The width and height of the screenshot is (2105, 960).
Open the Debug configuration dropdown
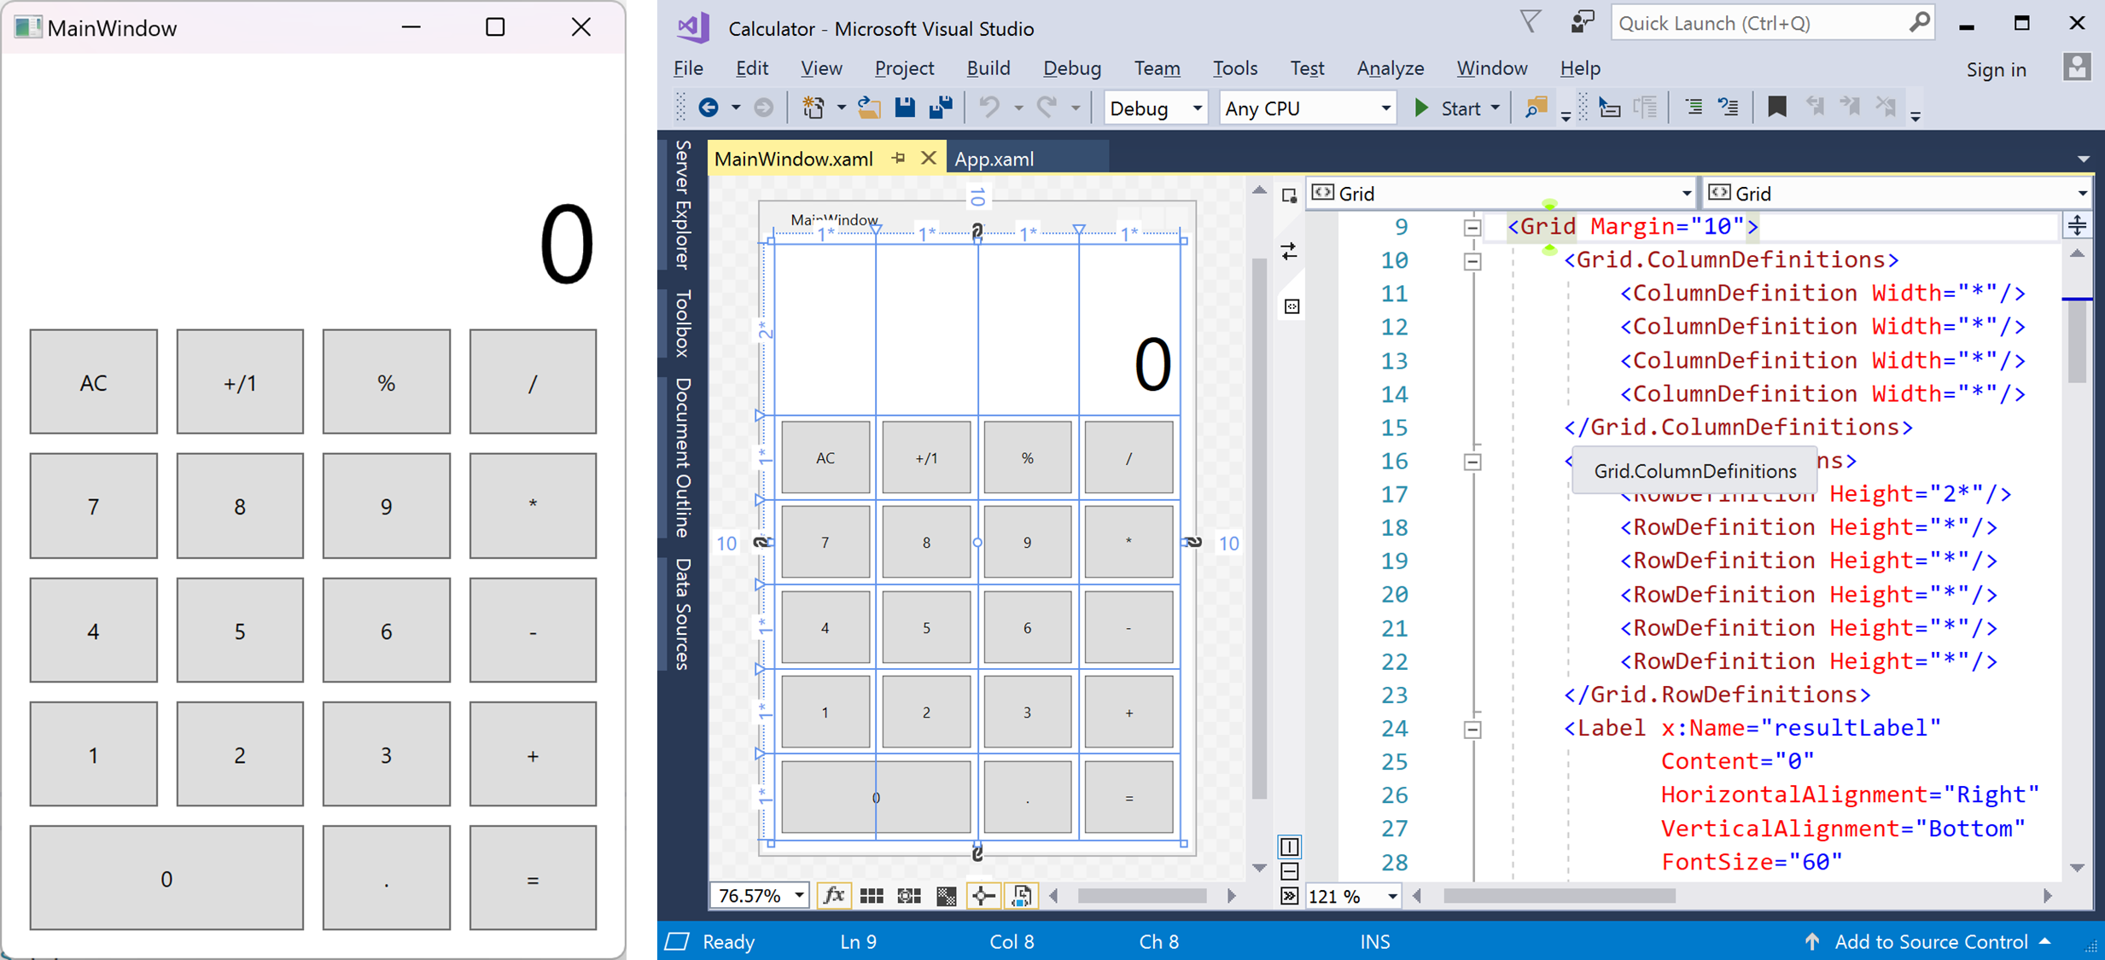pos(1155,108)
